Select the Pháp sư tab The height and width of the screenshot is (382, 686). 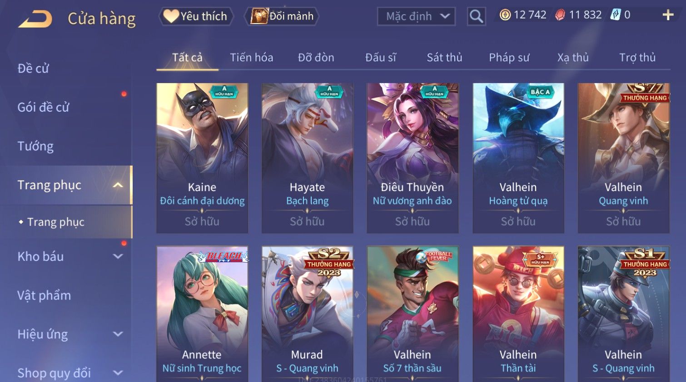coord(509,58)
